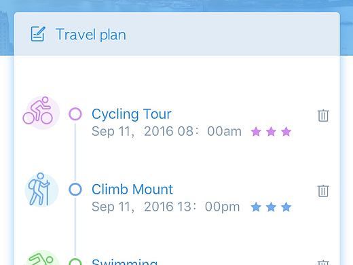Viewport: 353px width, 265px height.
Task: Set Cycling Tour rating to three stars
Action: tap(286, 132)
